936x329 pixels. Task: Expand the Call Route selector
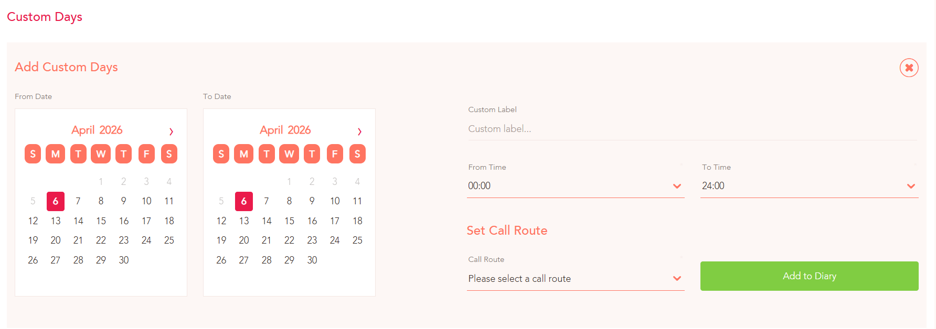pos(576,279)
